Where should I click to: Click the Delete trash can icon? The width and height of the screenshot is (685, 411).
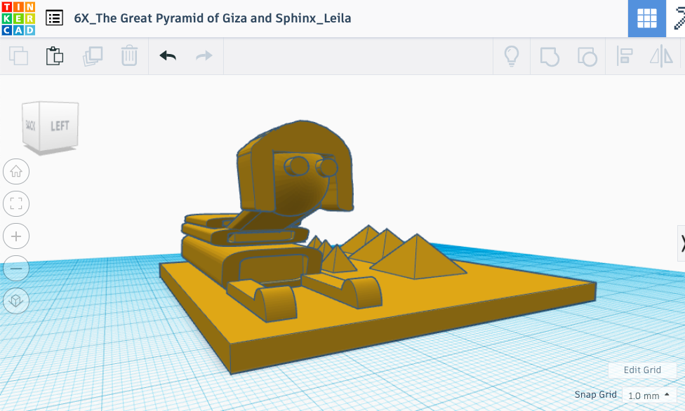click(x=129, y=56)
